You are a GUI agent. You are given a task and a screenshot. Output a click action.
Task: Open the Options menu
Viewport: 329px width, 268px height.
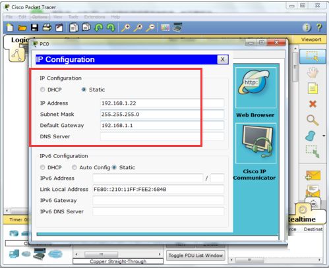[x=40, y=17]
